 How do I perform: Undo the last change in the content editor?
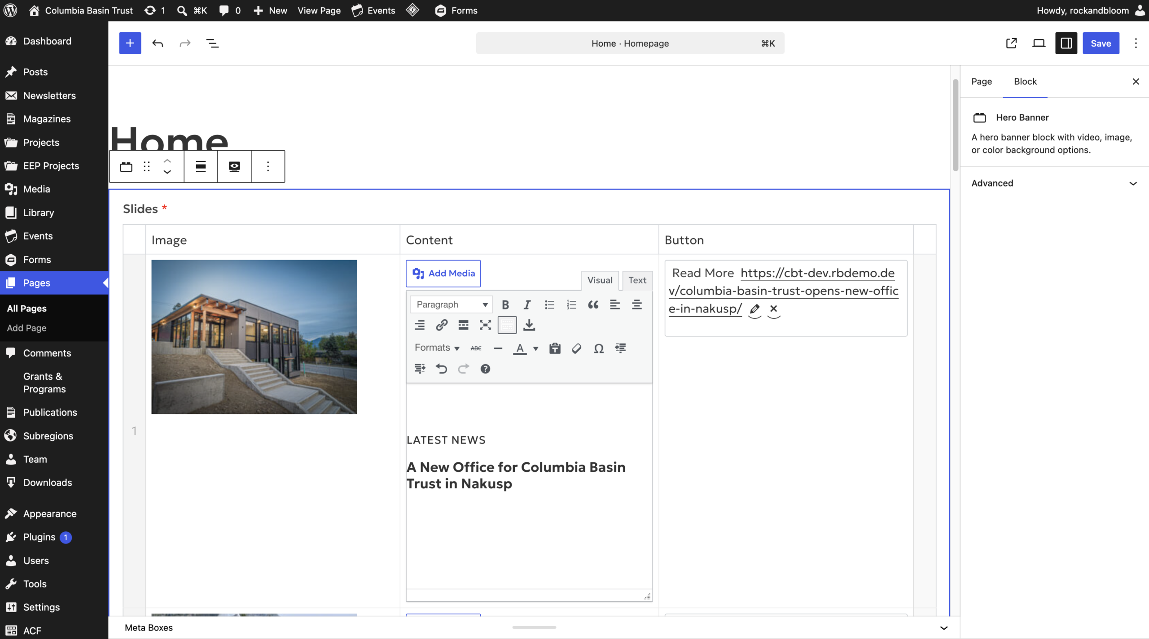(x=442, y=369)
